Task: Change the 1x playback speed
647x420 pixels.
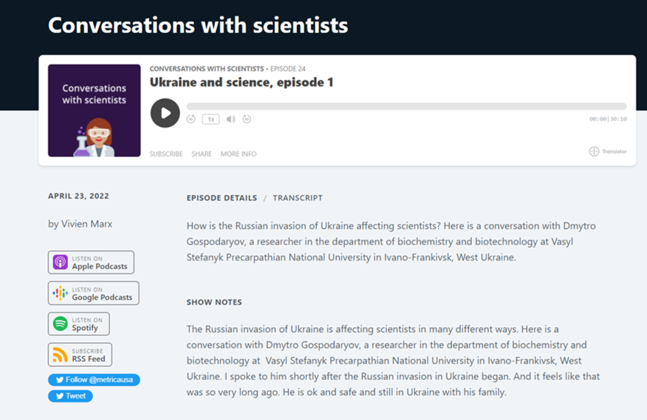Action: click(x=210, y=119)
